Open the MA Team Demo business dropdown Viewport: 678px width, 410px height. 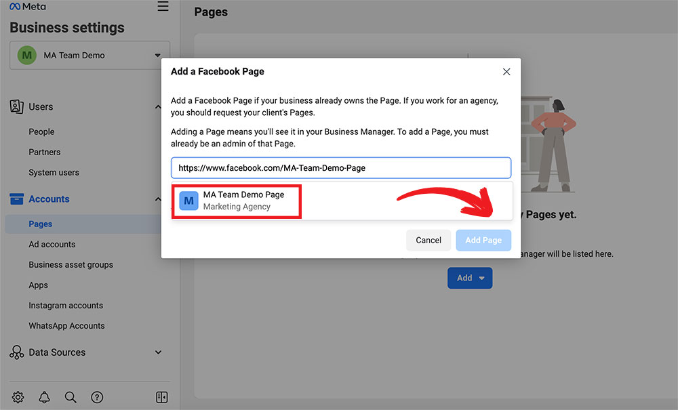click(x=89, y=56)
